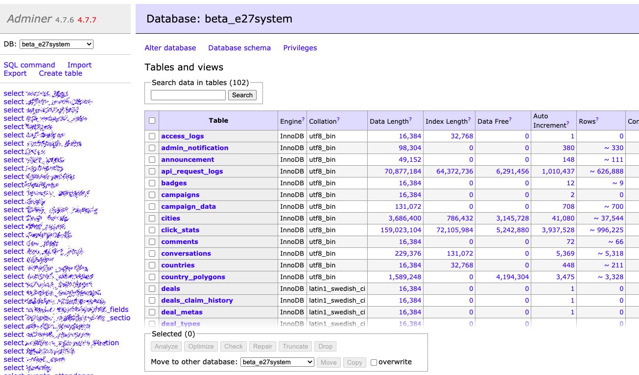
Task: Open the DB selector dropdown in sidebar
Action: pyautogui.click(x=56, y=44)
